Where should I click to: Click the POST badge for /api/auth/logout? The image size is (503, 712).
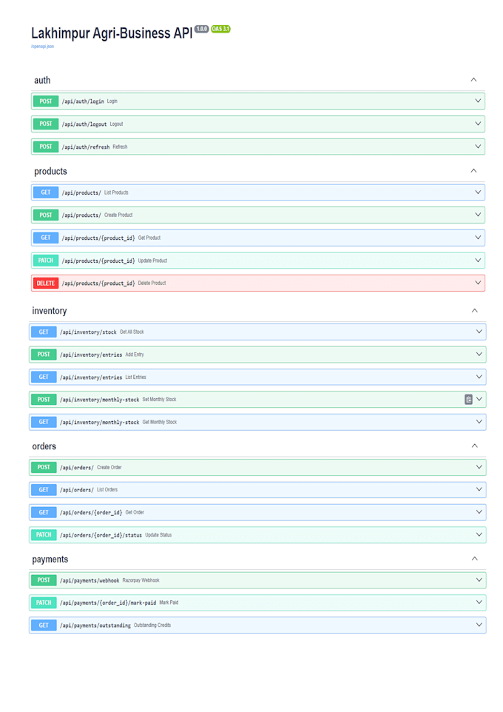tap(46, 124)
